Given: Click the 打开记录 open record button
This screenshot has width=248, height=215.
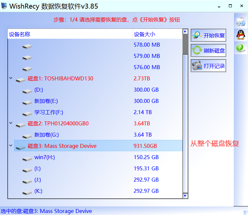Looking at the screenshot, I should click(208, 65).
